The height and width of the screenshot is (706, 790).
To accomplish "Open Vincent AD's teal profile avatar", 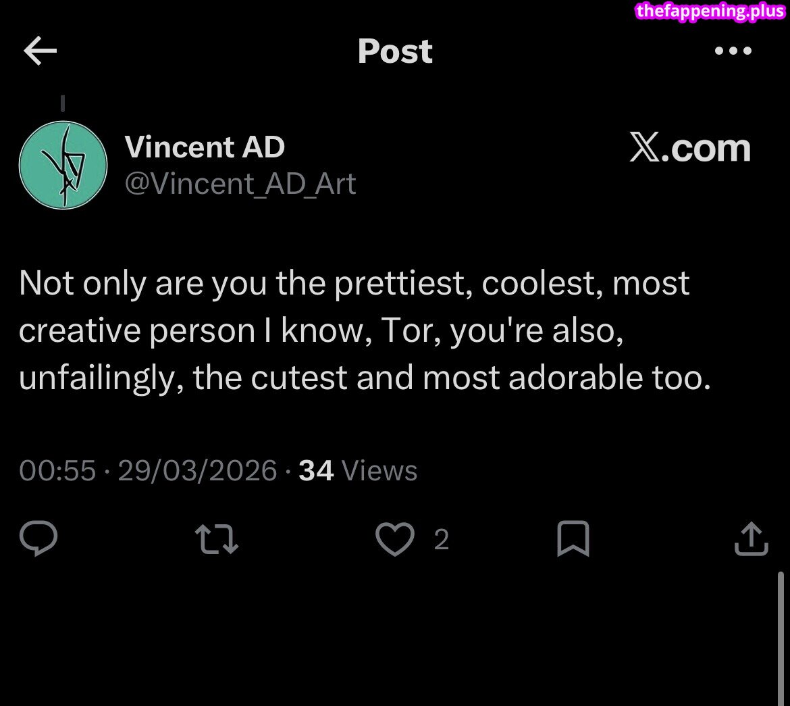I will tap(63, 165).
